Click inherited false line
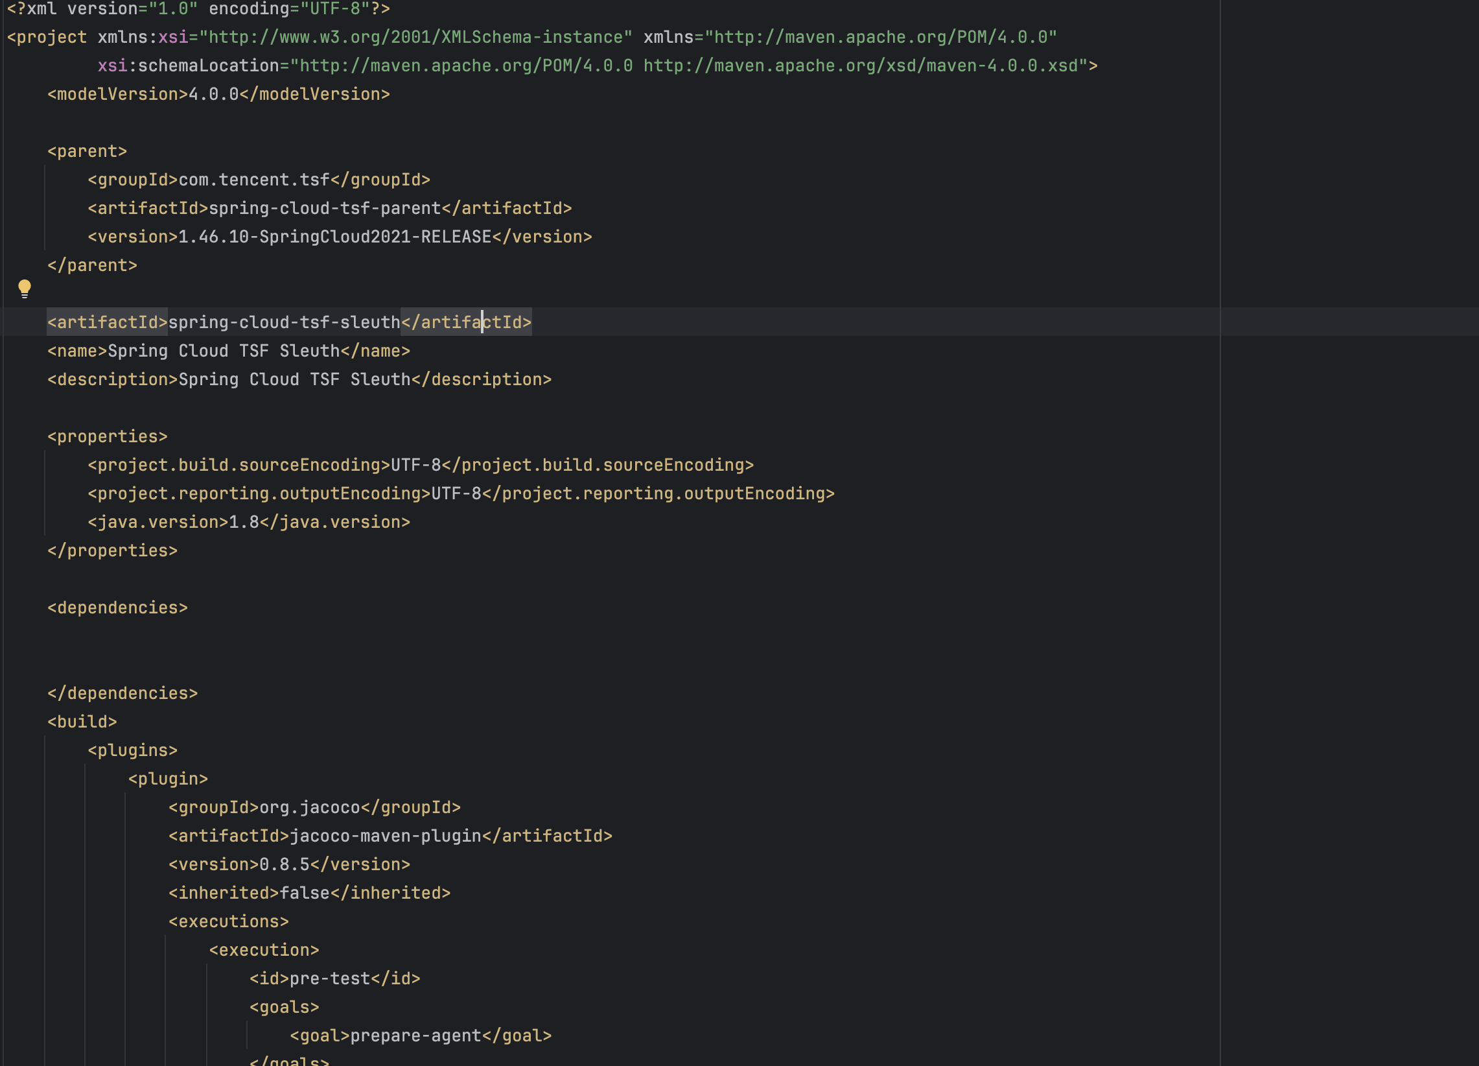This screenshot has height=1066, width=1479. click(x=310, y=893)
